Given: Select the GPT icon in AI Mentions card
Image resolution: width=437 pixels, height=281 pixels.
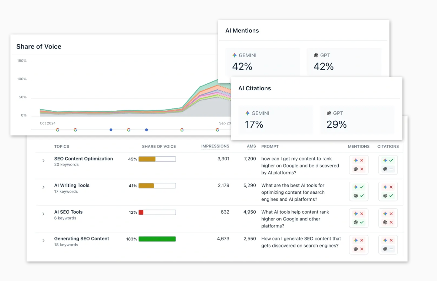Looking at the screenshot, I should tap(316, 55).
